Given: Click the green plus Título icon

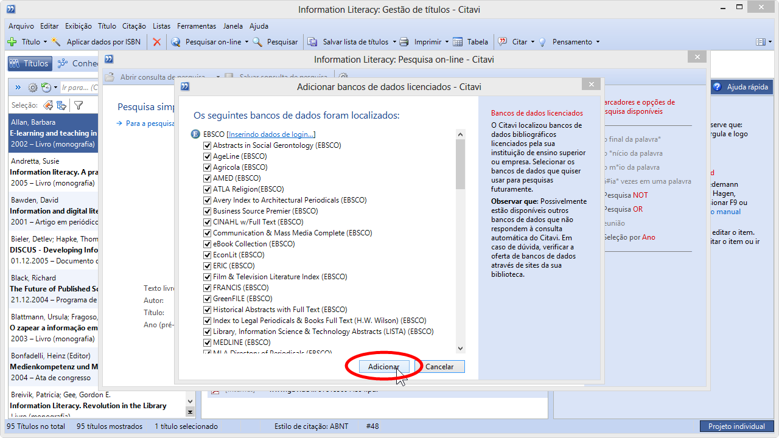Looking at the screenshot, I should click(12, 42).
